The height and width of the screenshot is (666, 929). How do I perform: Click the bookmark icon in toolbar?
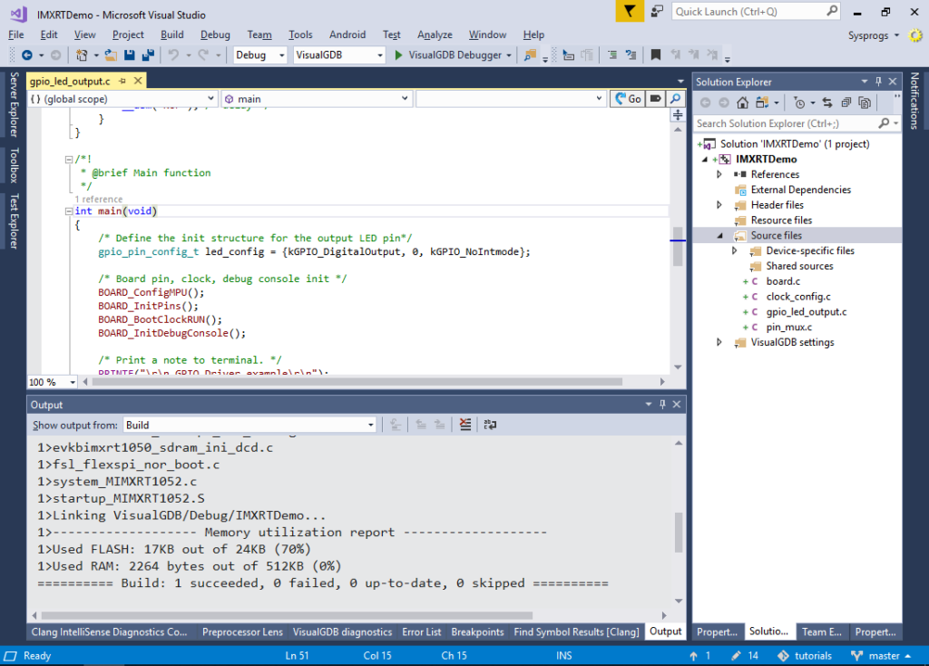pos(655,55)
